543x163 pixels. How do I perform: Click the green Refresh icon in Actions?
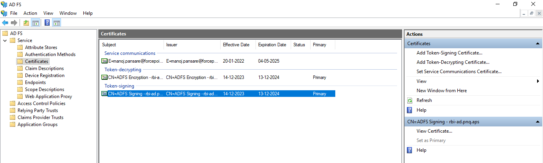(x=410, y=100)
